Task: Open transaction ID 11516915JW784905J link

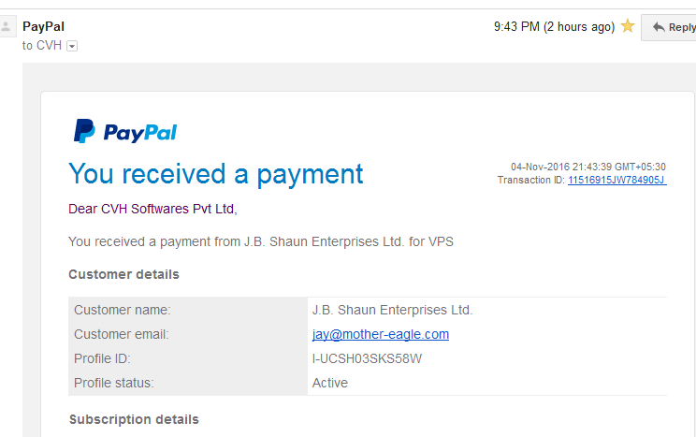Action: [x=617, y=180]
